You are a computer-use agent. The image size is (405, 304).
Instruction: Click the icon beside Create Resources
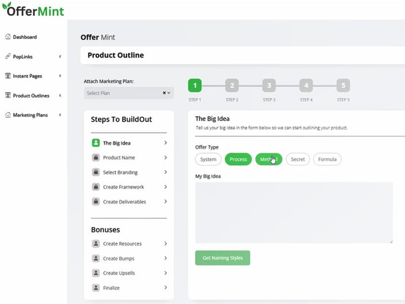[x=96, y=244]
